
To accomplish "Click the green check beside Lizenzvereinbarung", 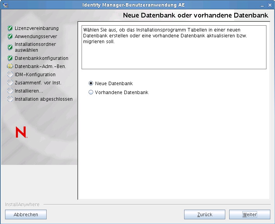I will 10,28.
